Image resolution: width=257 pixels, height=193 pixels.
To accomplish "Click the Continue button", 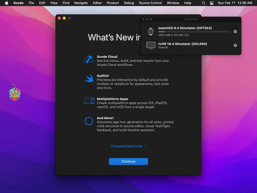I will click(128, 162).
